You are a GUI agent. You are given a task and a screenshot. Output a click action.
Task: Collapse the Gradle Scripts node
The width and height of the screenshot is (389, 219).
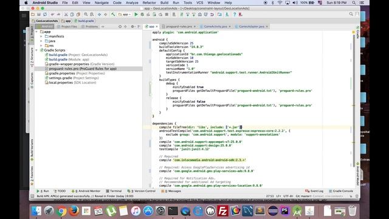pos(36,50)
